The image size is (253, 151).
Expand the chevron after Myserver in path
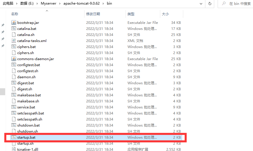click(x=60, y=3)
